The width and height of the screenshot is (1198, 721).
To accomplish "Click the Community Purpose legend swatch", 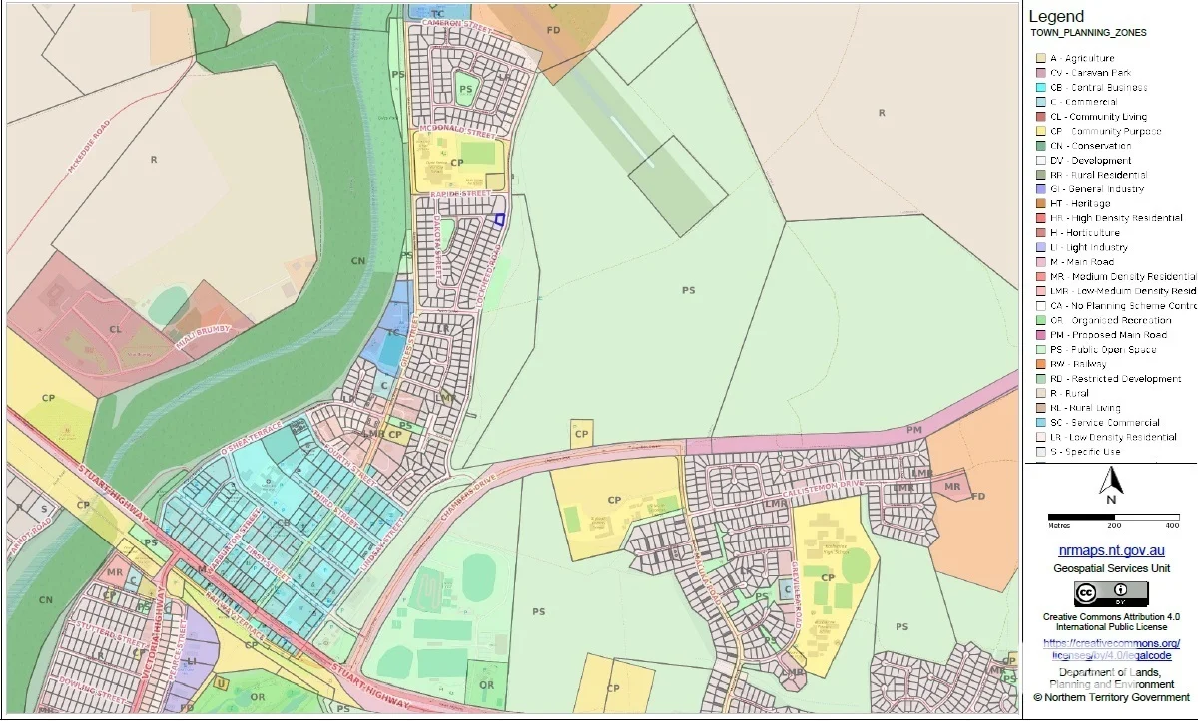I will pyautogui.click(x=1041, y=132).
